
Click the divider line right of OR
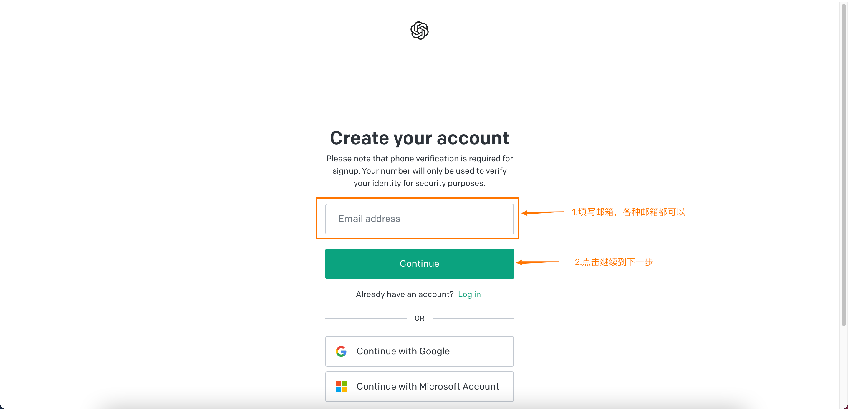click(473, 318)
